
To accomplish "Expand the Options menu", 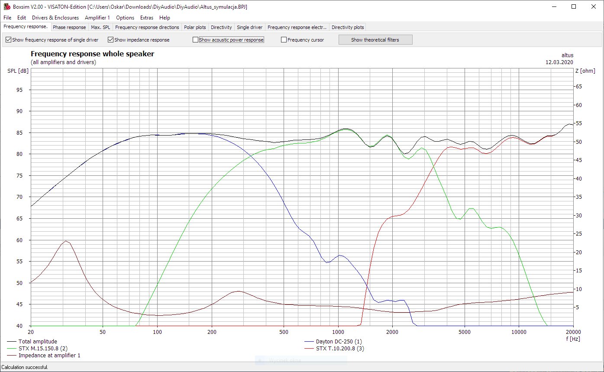I will 125,18.
